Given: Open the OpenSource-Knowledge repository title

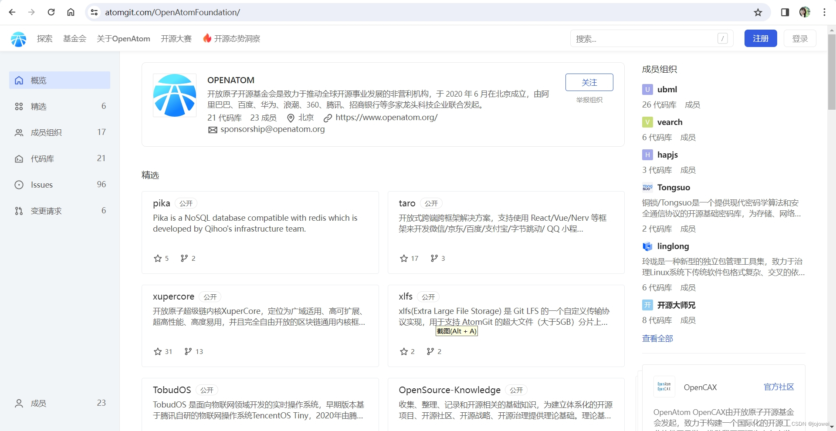Looking at the screenshot, I should click(x=450, y=390).
